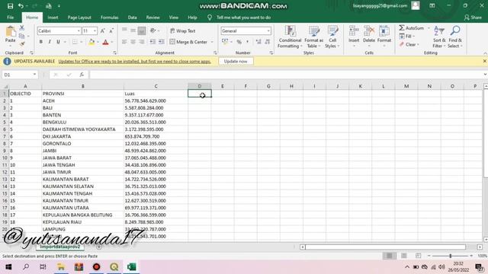Click the Delete cells icon
Image resolution: width=488 pixels, height=274 pixels.
369,31
